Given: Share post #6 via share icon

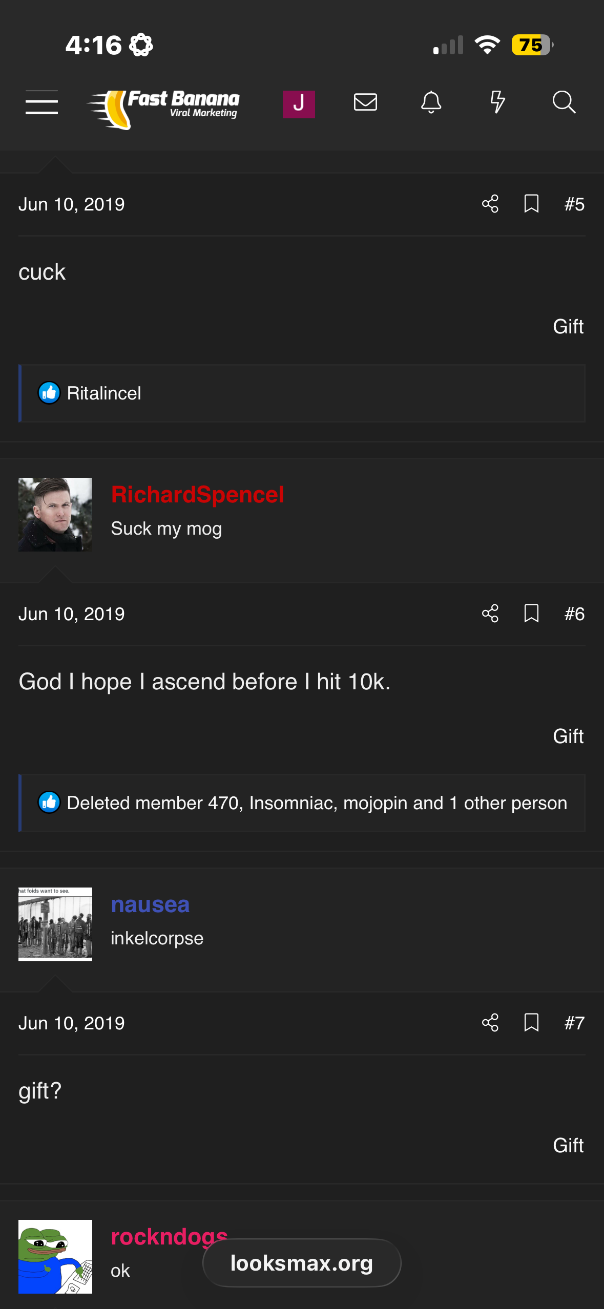Looking at the screenshot, I should click(490, 614).
